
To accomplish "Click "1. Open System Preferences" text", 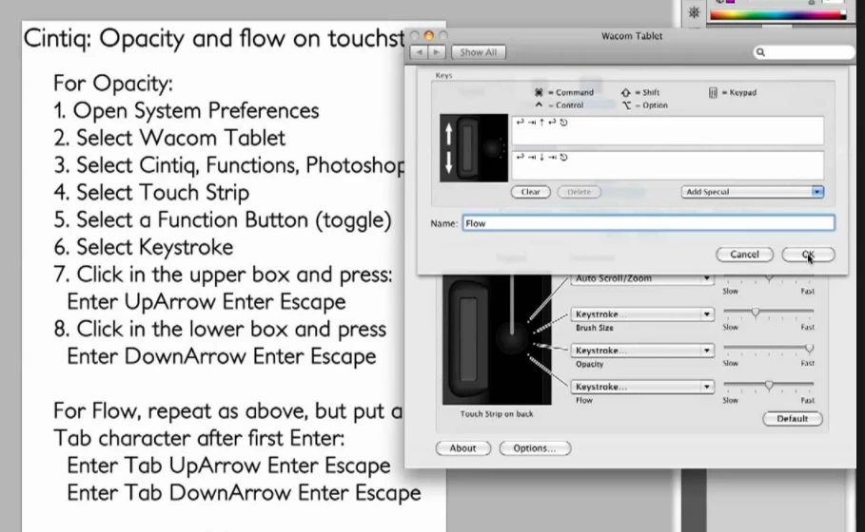I will tap(186, 111).
